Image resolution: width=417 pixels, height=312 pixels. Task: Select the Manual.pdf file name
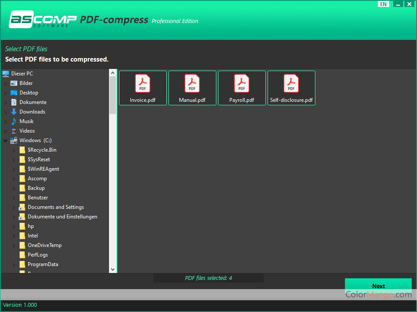click(x=192, y=100)
